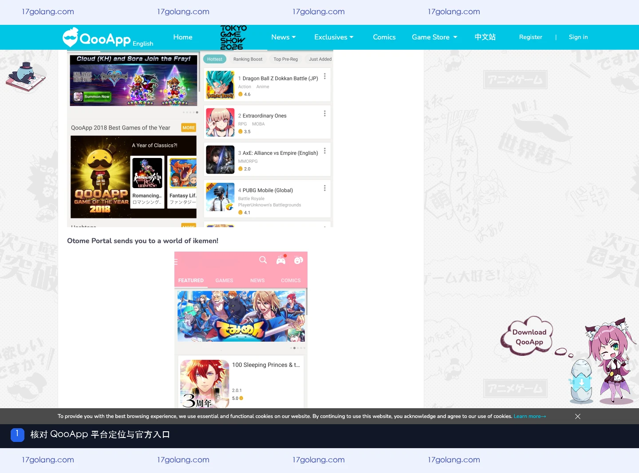Click the scrollbar in the Otome Portal screenshot
Image resolution: width=639 pixels, height=473 pixels.
306,302
